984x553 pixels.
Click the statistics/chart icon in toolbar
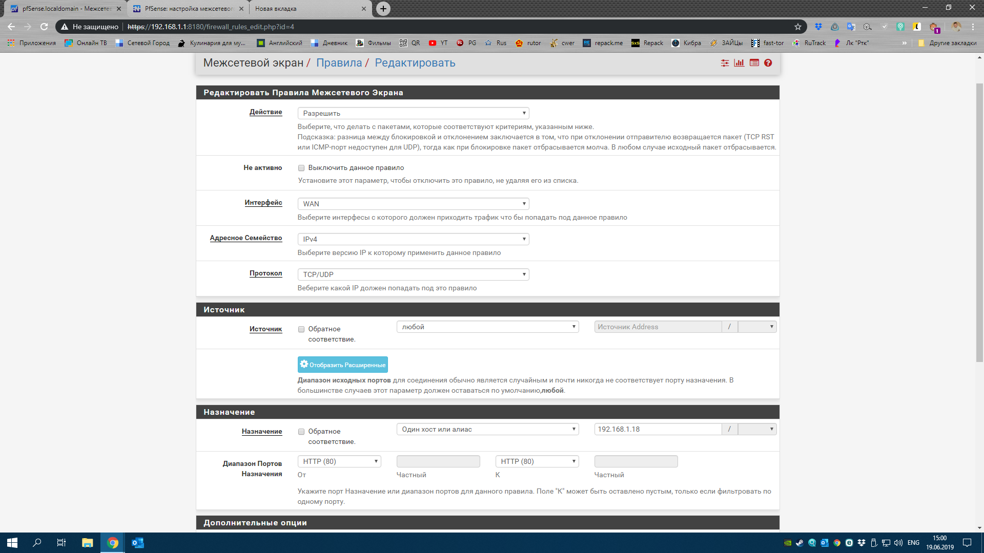740,63
